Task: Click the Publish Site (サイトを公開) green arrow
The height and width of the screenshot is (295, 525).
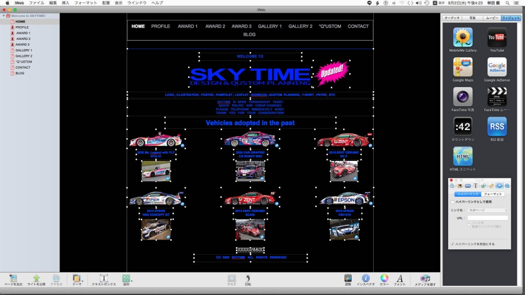Action: pos(36,278)
